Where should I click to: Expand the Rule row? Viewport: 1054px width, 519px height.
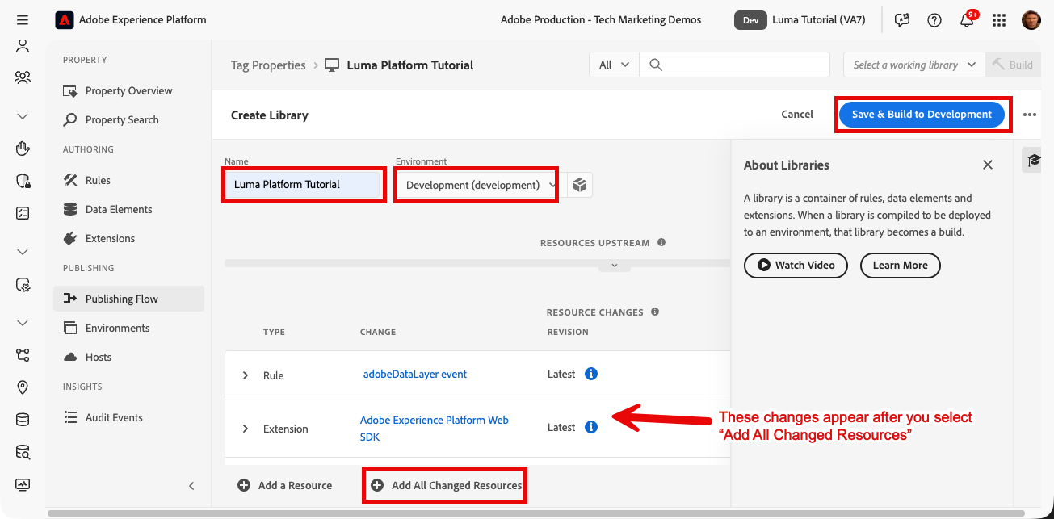tap(246, 375)
